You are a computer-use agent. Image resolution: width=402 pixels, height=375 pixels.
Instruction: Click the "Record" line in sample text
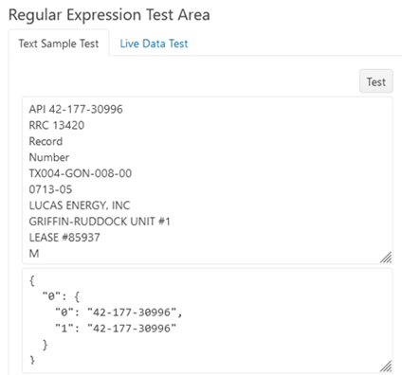click(x=46, y=141)
